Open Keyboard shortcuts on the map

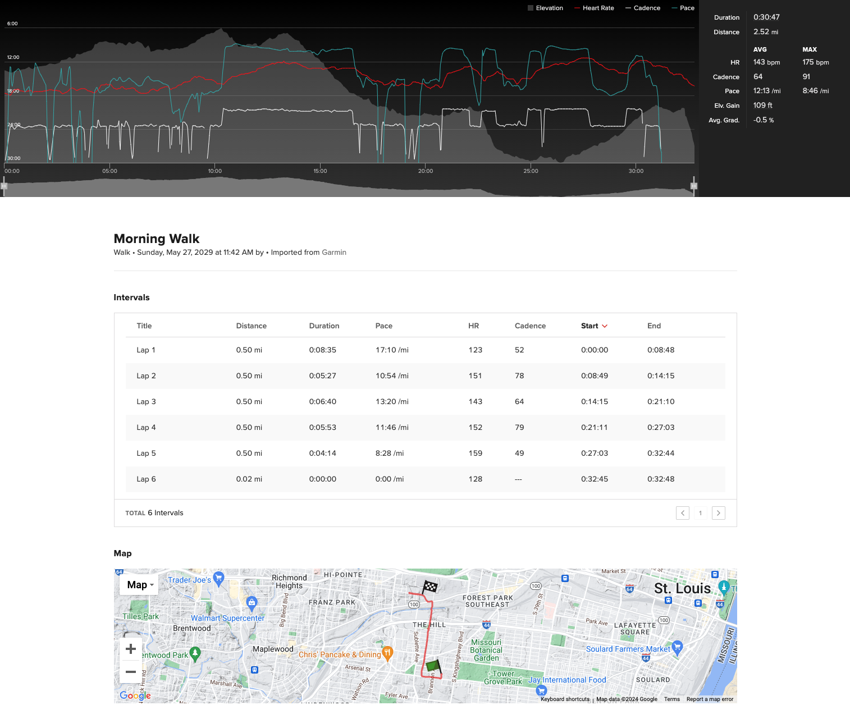(565, 699)
